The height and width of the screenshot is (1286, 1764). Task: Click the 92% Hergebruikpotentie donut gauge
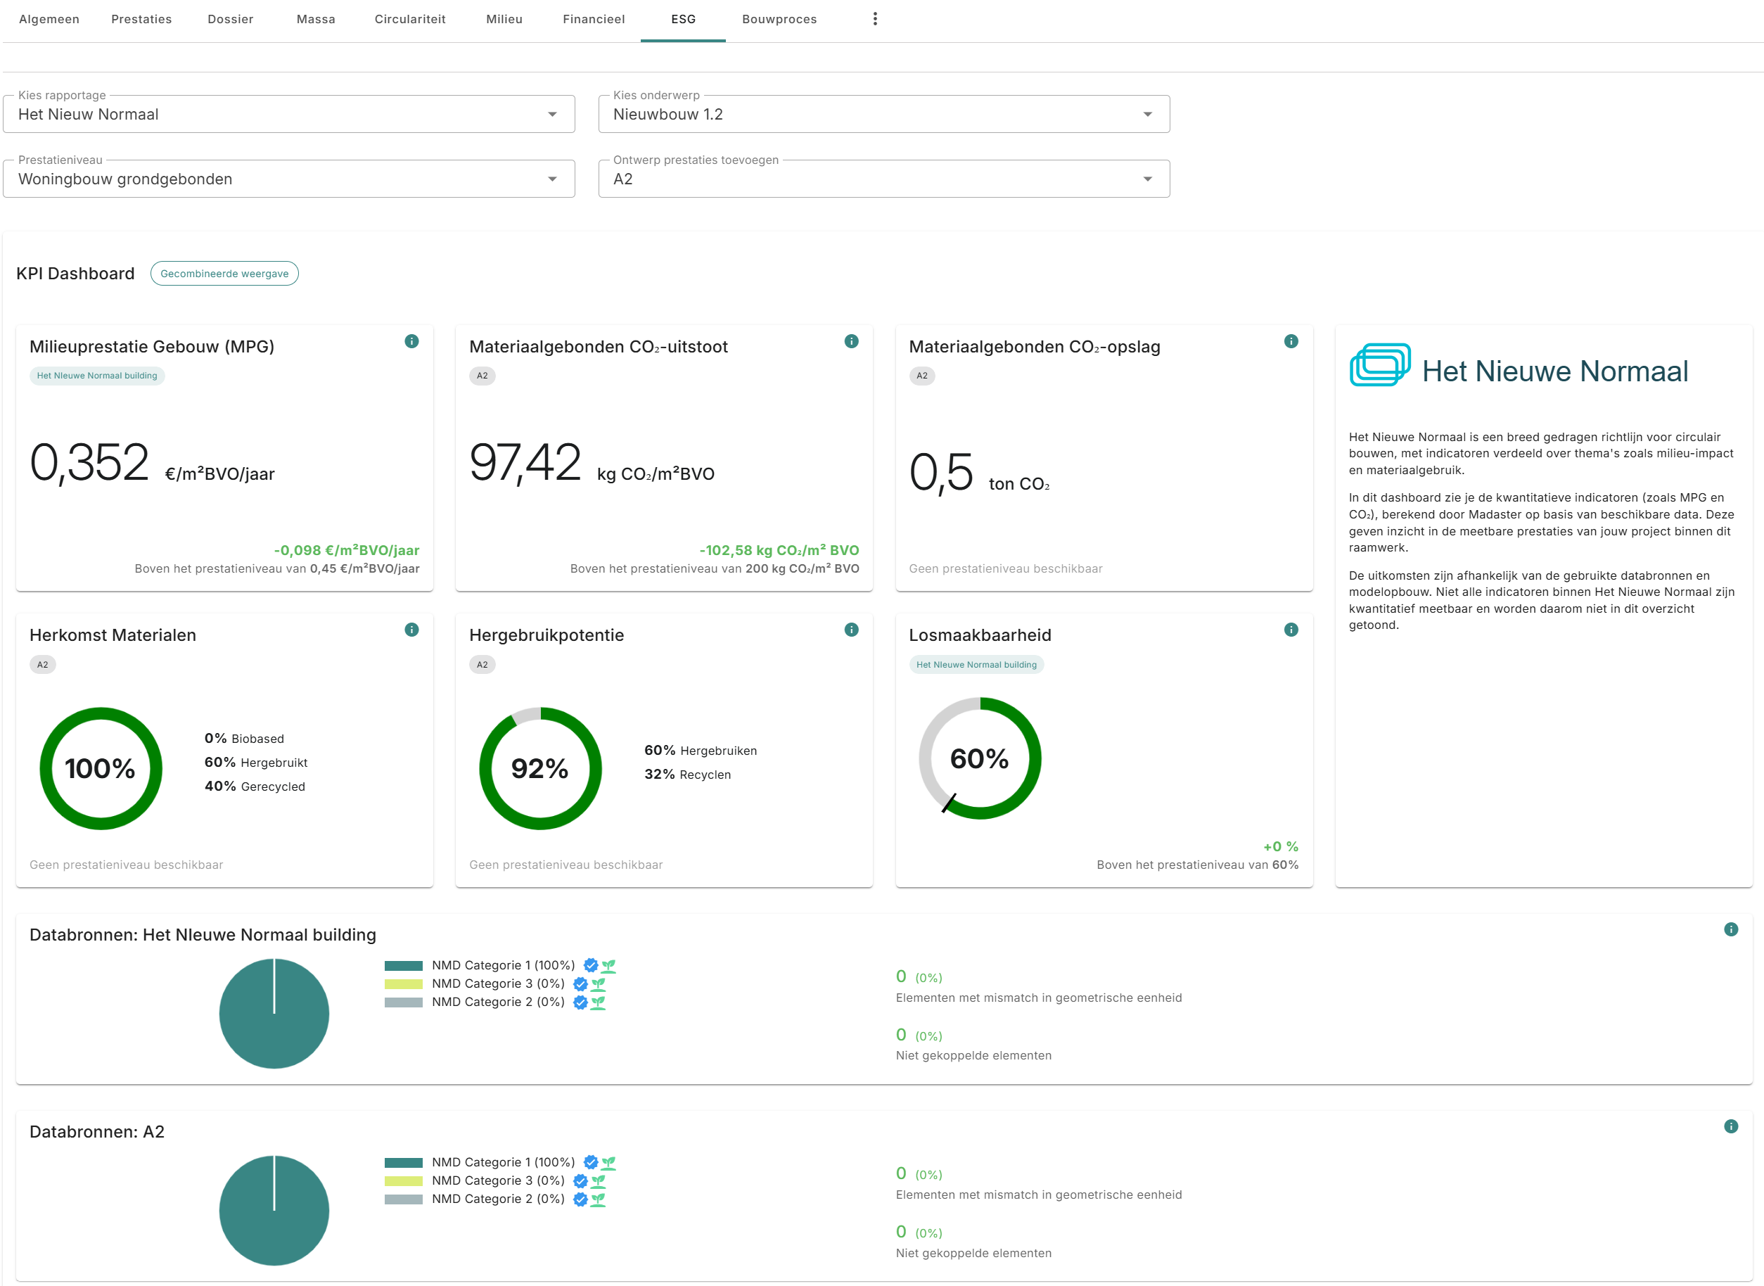[x=541, y=768]
